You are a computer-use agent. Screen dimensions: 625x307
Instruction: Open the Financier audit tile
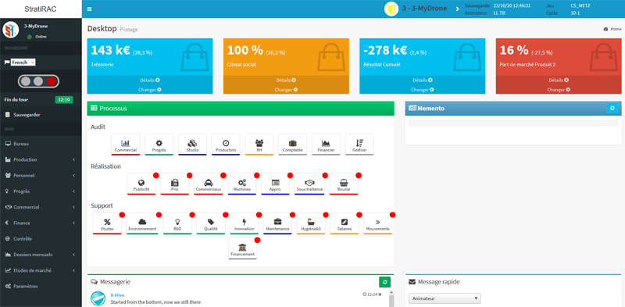pyautogui.click(x=326, y=145)
